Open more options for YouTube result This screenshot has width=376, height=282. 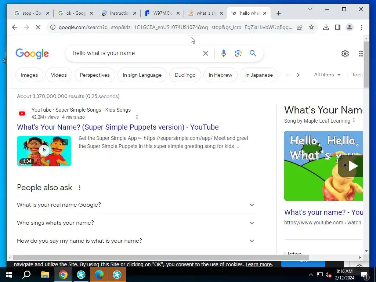tap(137, 117)
